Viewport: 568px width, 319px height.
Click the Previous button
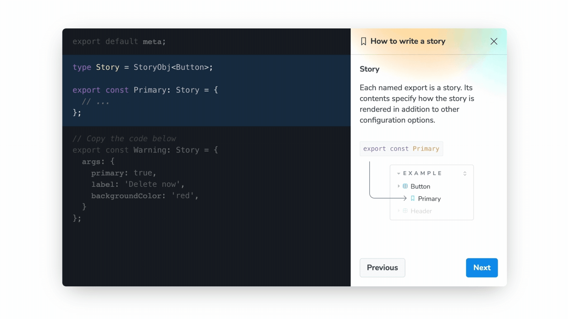coord(382,268)
